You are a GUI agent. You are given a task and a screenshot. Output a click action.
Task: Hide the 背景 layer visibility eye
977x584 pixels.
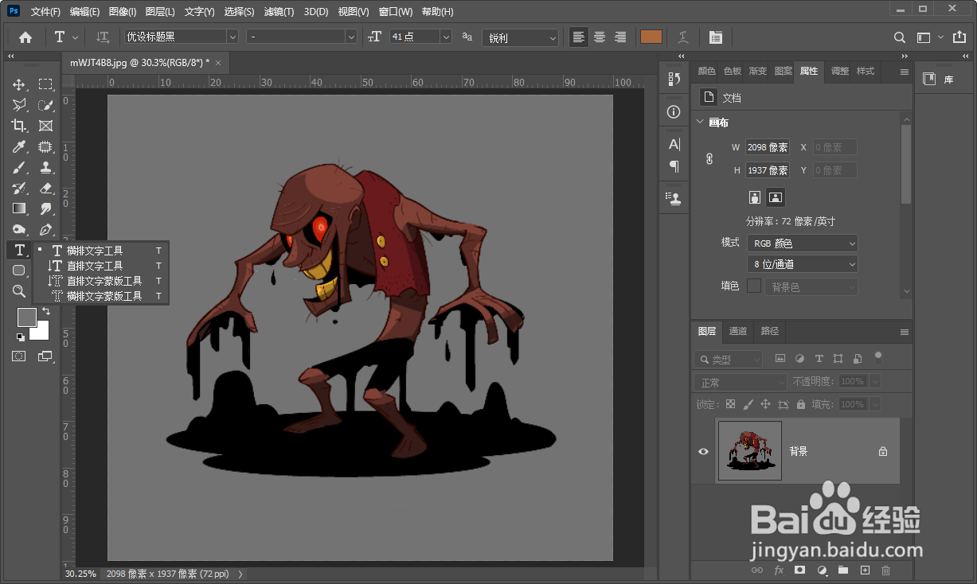pos(703,451)
